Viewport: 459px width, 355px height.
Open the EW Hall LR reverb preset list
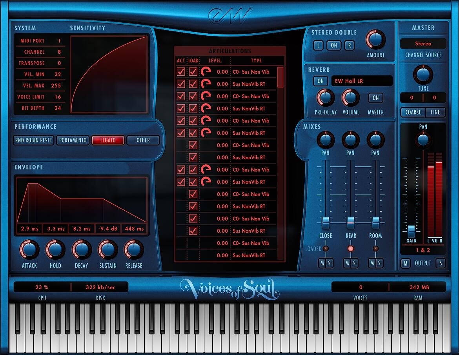point(362,81)
